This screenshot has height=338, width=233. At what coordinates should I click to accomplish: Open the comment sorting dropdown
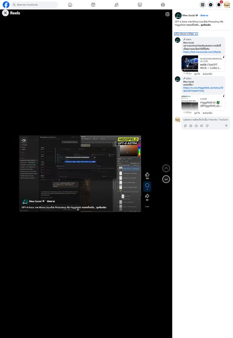pyautogui.click(x=186, y=34)
